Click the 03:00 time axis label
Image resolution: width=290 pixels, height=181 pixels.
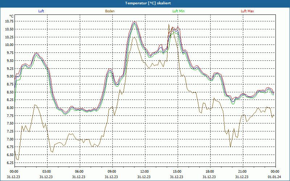coord(47,172)
